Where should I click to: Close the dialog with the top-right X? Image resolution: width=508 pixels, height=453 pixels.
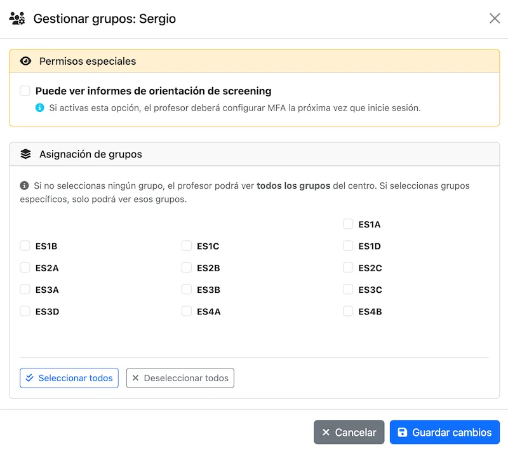coord(495,18)
